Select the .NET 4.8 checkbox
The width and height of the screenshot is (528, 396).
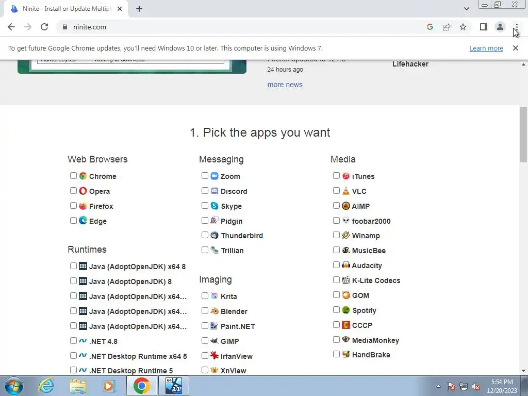pos(73,341)
